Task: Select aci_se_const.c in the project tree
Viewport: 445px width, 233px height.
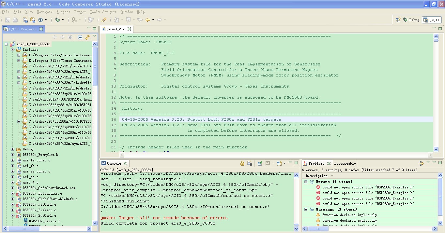Action: tap(36, 171)
